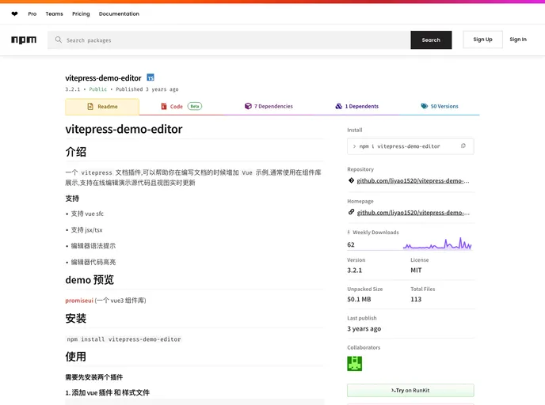Viewport: 545px width, 405px height.
Task: Click the '使用' heading
Action: [76, 357]
